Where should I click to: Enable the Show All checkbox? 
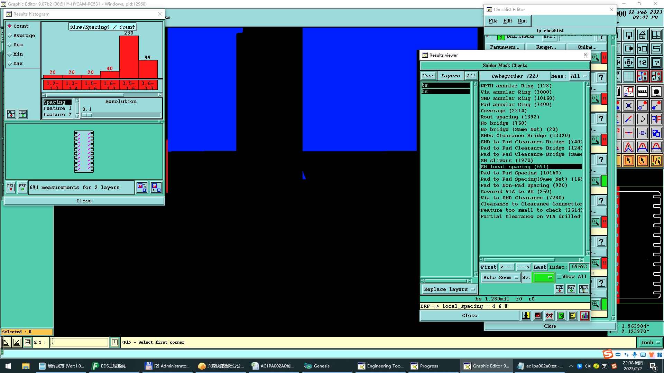pyautogui.click(x=559, y=277)
